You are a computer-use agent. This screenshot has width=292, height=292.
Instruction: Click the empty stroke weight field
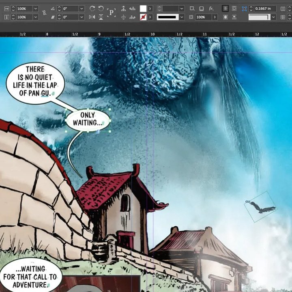pos(171,9)
